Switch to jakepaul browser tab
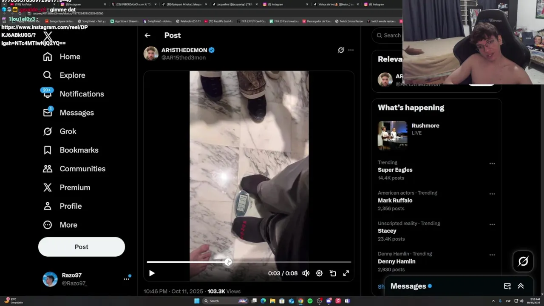This screenshot has width=544, height=306. coord(184,4)
